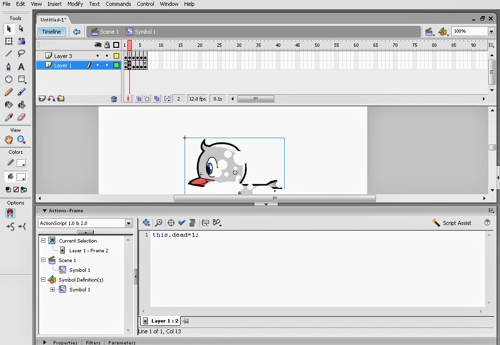Image resolution: width=500 pixels, height=345 pixels.
Task: Delete the selected layer via trash icon
Action: 114,98
